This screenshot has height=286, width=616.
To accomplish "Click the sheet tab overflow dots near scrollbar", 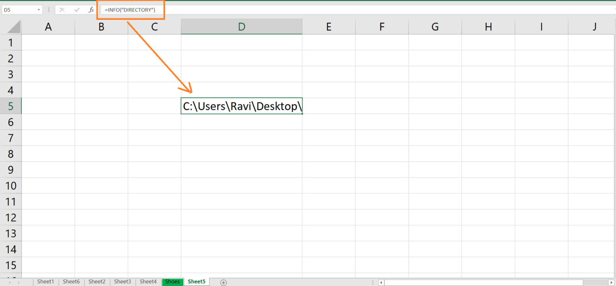I will (373, 282).
